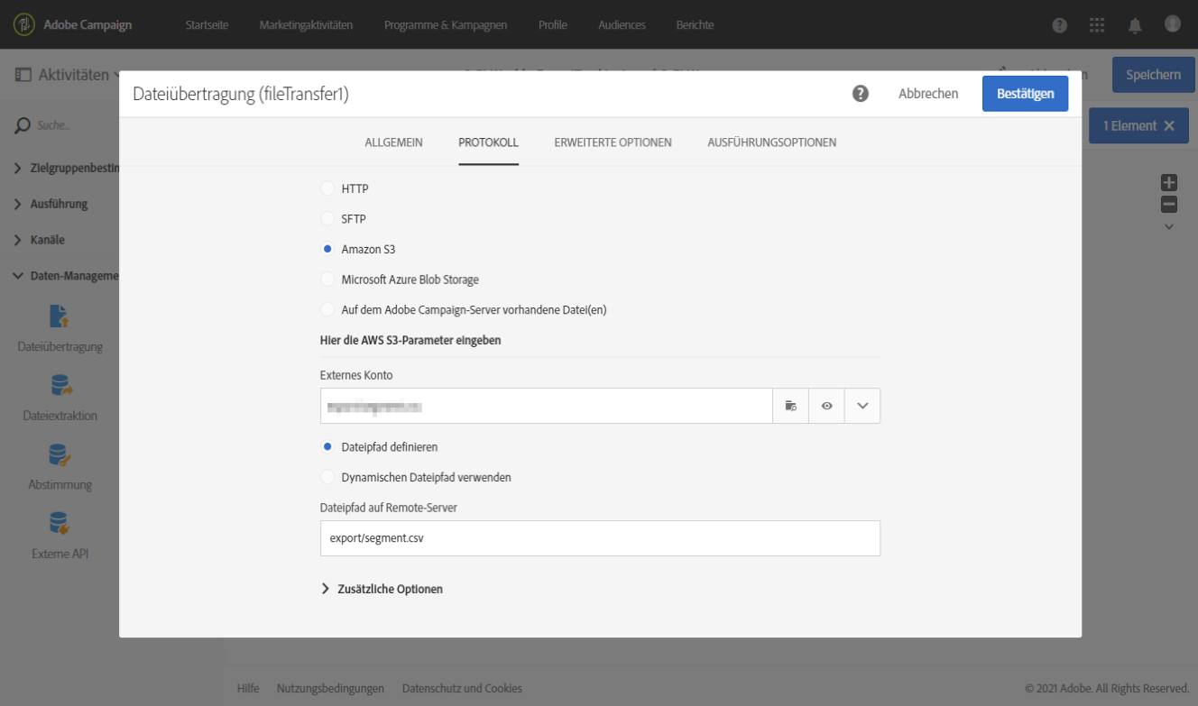Screen dimensions: 1198x706
Task: Open Marketingaktivitäten in the top navigation
Action: pyautogui.click(x=306, y=25)
